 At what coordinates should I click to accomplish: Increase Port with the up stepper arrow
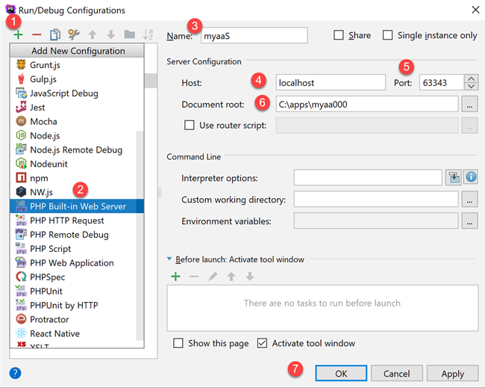click(x=471, y=78)
